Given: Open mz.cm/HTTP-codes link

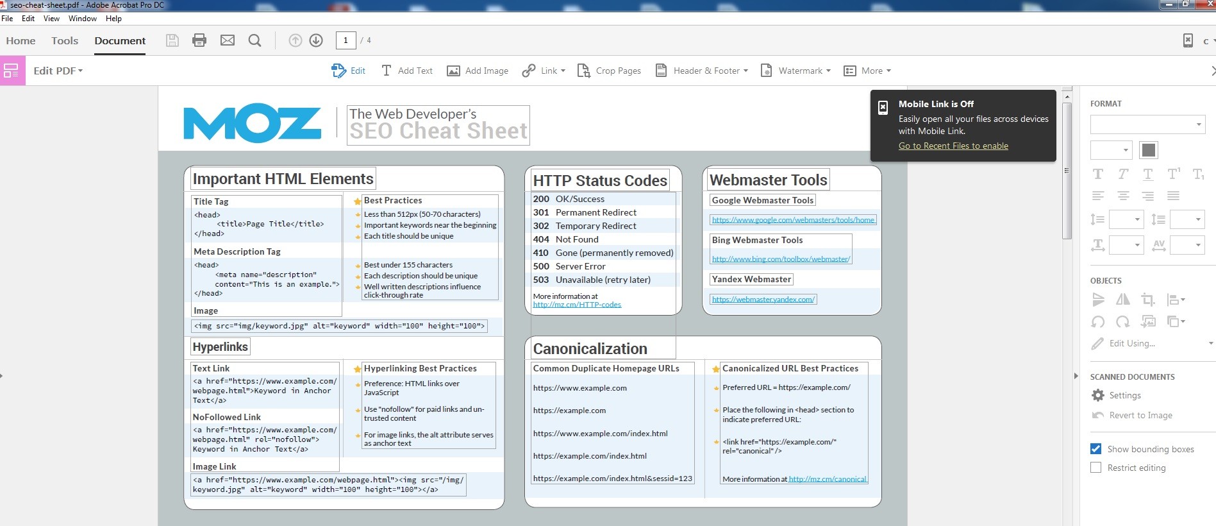Looking at the screenshot, I should 577,305.
